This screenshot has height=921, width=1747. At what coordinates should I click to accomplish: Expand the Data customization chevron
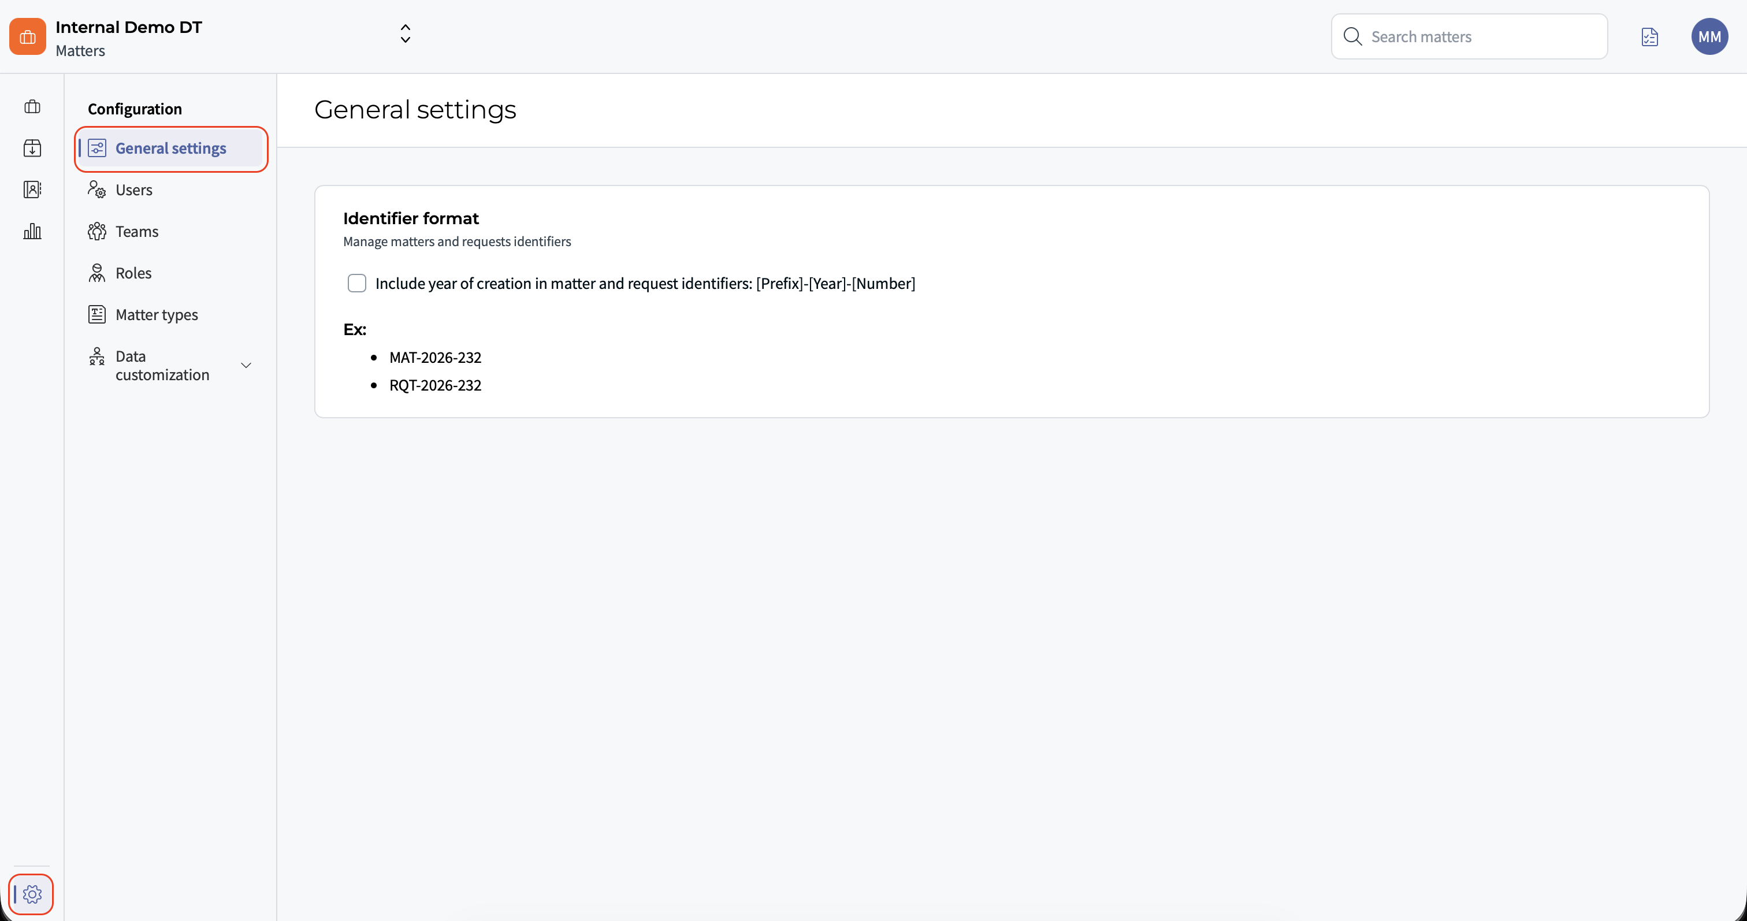(246, 366)
